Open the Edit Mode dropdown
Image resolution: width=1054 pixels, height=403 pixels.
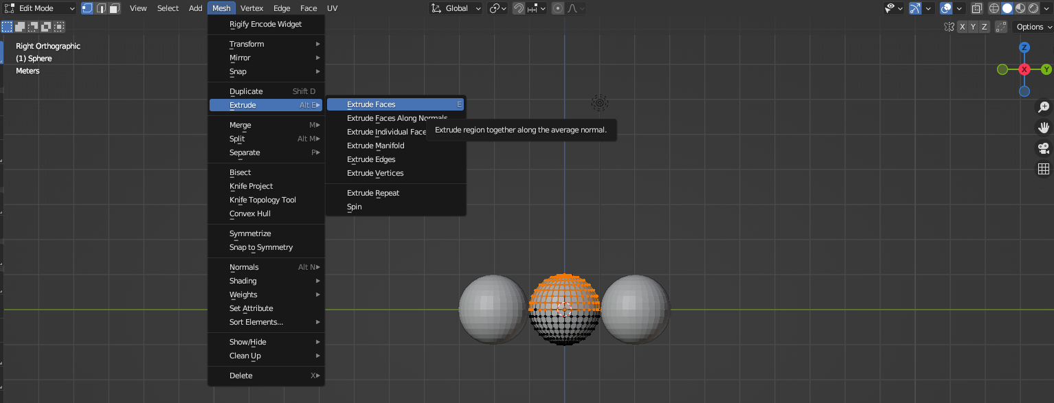coord(38,8)
